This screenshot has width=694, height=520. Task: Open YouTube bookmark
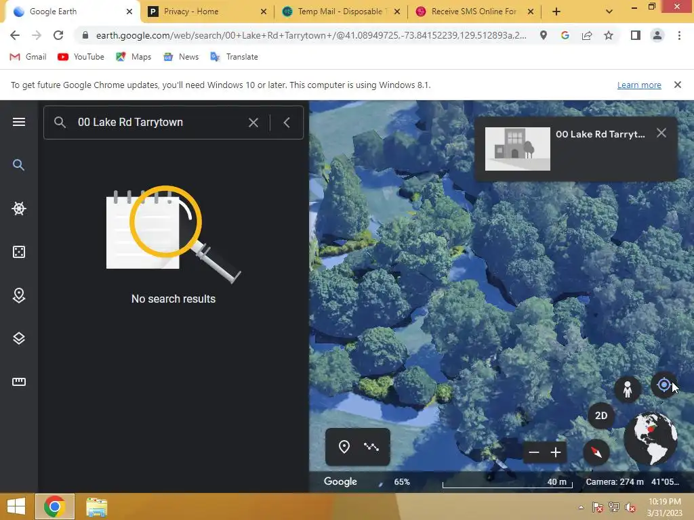[x=81, y=57]
